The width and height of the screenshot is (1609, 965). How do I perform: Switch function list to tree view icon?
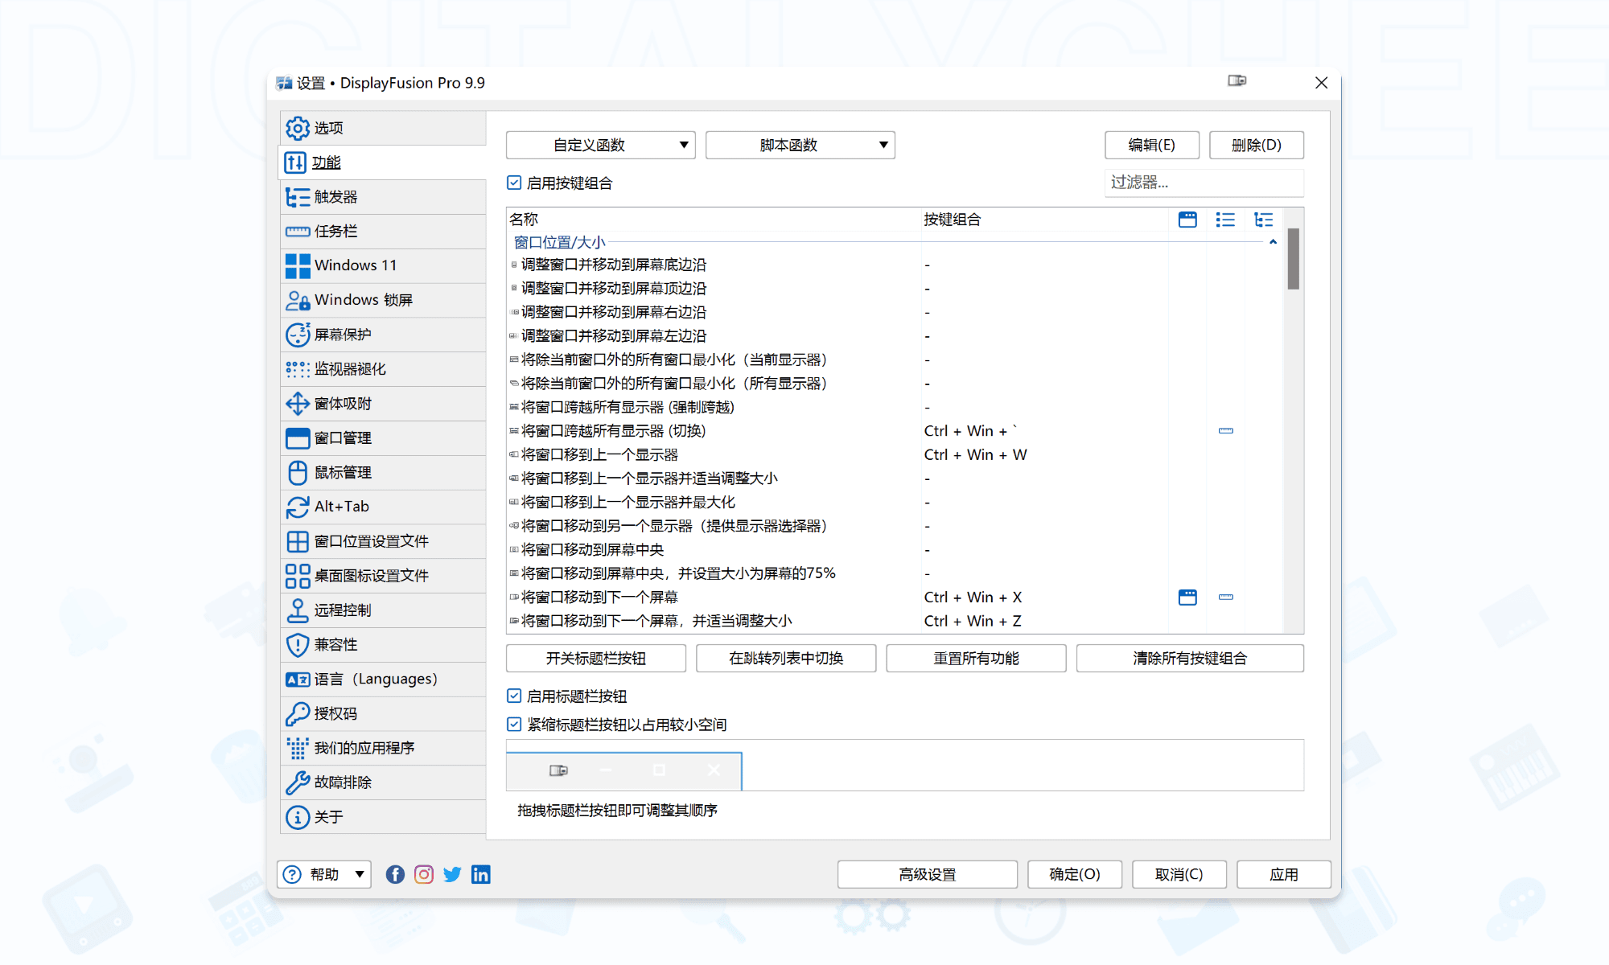(x=1263, y=219)
